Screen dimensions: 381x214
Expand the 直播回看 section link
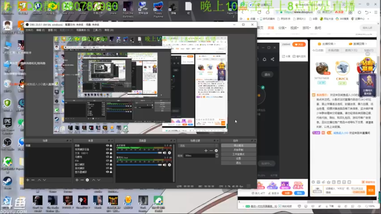pyautogui.click(x=358, y=44)
